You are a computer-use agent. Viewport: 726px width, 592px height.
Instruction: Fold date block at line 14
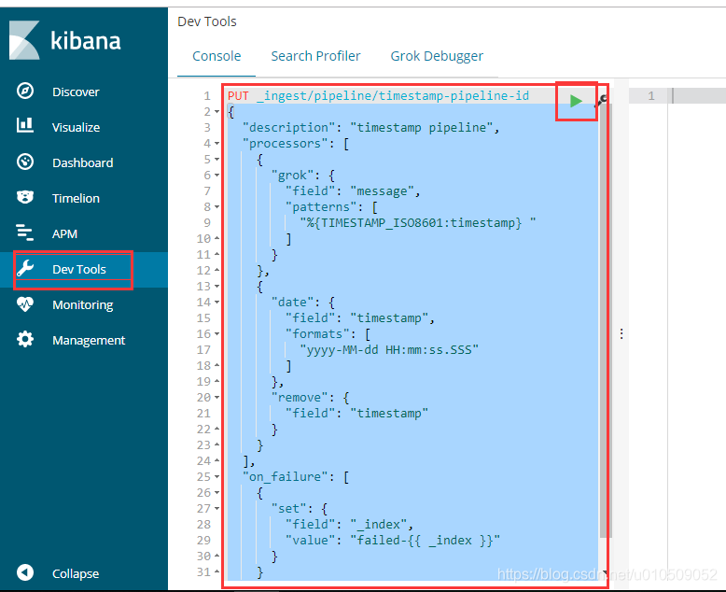coord(216,302)
